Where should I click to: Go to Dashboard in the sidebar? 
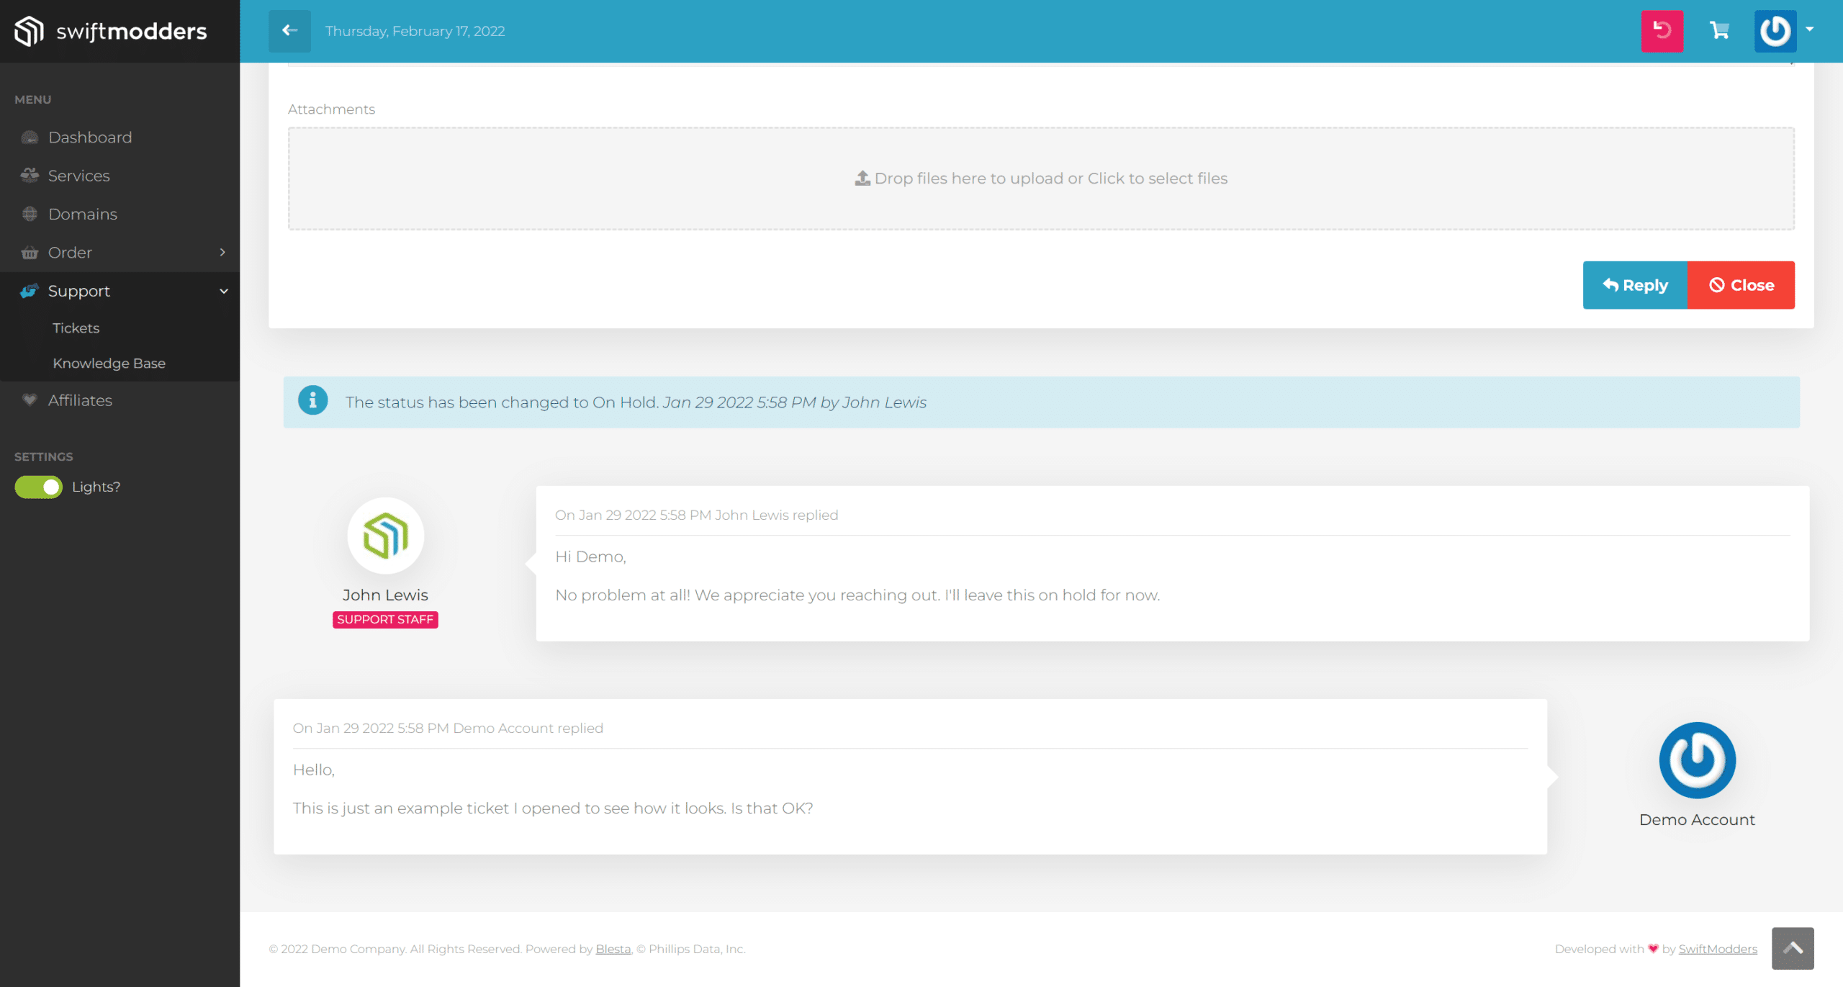(x=89, y=137)
